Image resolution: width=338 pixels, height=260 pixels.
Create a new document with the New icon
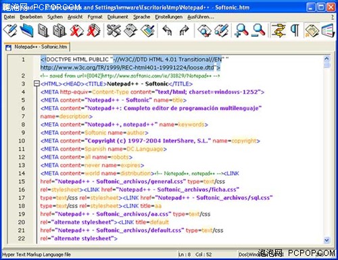pos(10,30)
